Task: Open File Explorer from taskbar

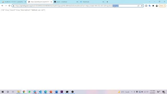Action: [x=19, y=92]
